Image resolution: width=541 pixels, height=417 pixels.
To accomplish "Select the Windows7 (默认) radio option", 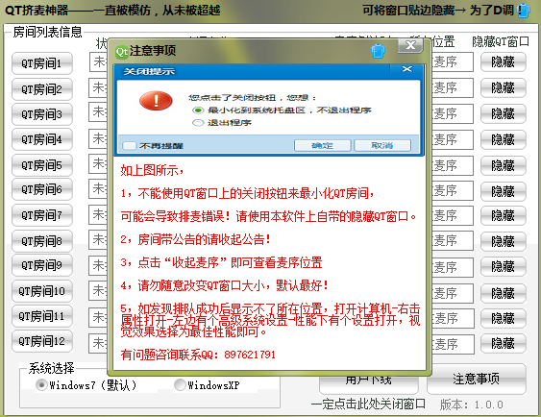I will [x=41, y=384].
